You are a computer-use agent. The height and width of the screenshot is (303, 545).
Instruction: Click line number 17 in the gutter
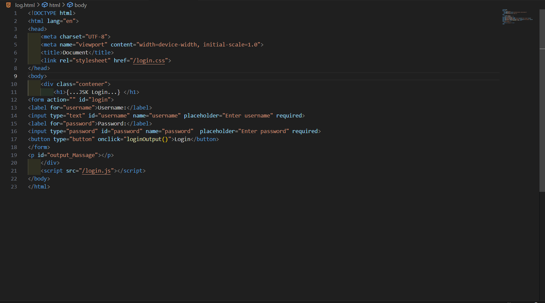pos(14,139)
